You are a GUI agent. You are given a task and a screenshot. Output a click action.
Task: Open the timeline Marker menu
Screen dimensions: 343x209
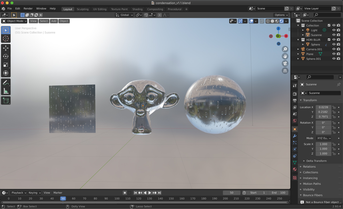[58, 193]
